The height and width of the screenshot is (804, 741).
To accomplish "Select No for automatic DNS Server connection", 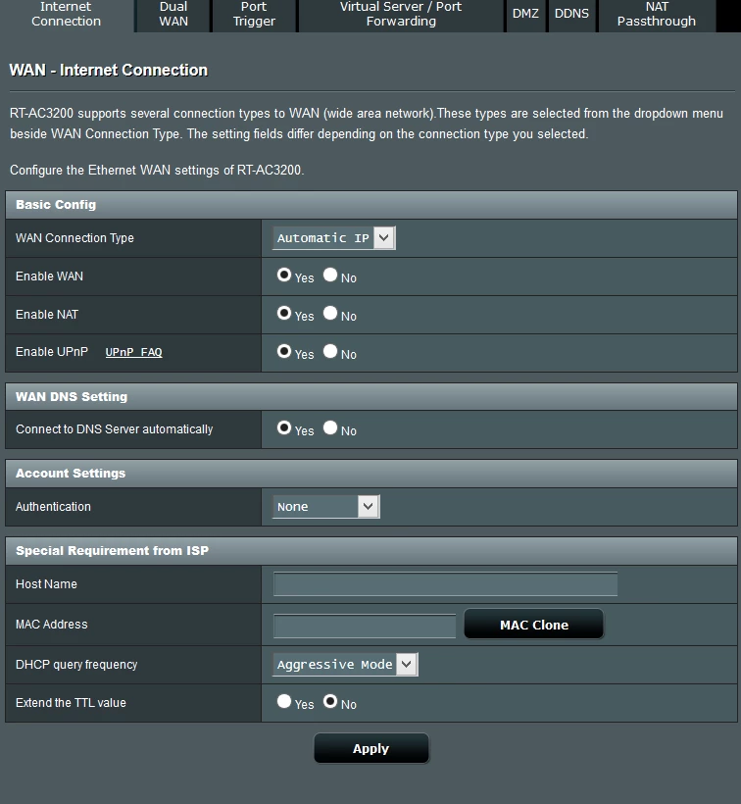I will pos(330,427).
